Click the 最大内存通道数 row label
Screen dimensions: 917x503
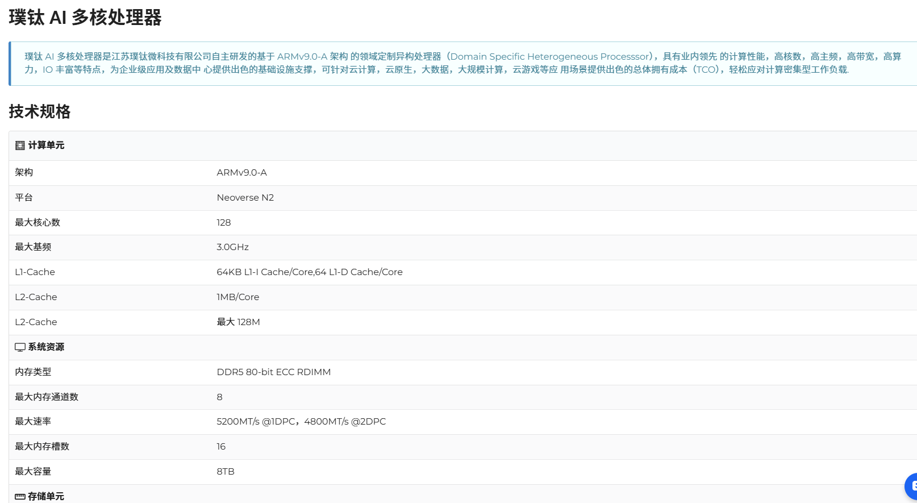coord(47,397)
